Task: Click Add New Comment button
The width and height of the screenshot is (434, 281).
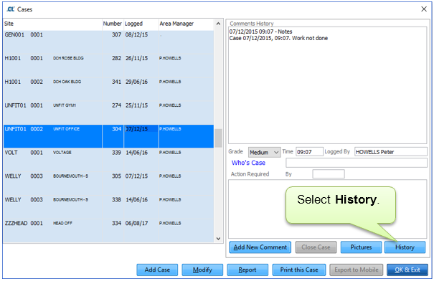Action: point(260,247)
